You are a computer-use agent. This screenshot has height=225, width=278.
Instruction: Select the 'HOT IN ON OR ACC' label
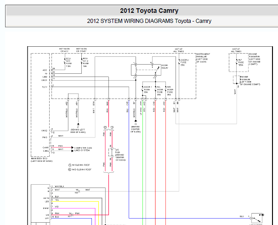pos(64,50)
